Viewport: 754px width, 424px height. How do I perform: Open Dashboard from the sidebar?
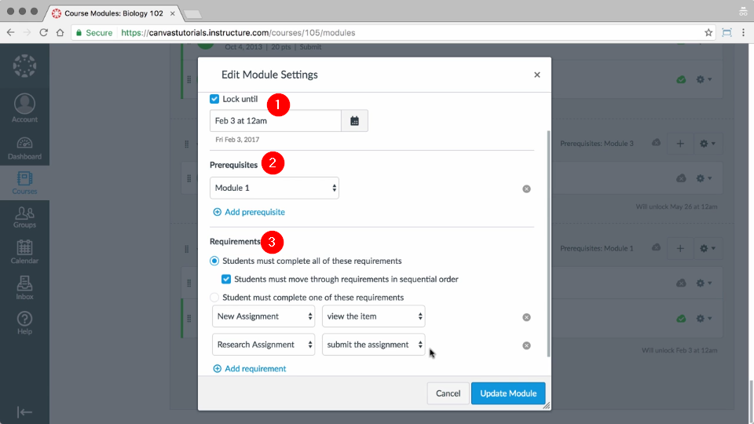24,148
